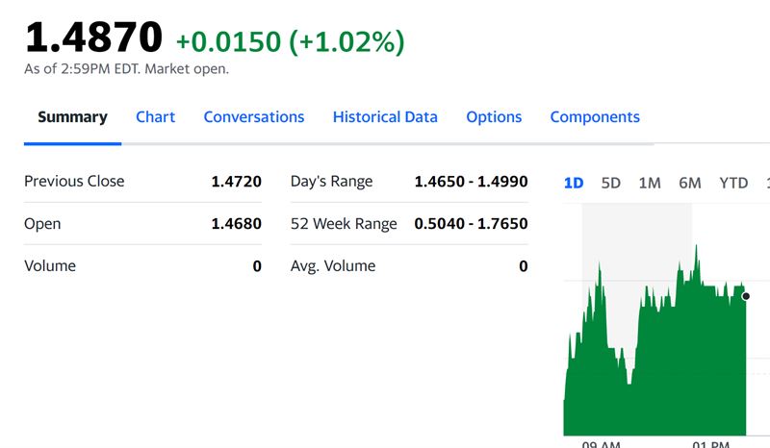Click the current price dot on chart
The width and height of the screenshot is (770, 448).
tap(746, 296)
